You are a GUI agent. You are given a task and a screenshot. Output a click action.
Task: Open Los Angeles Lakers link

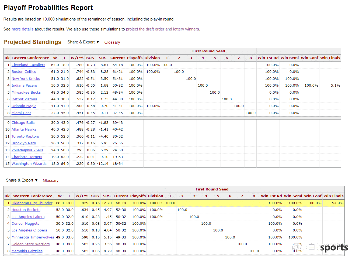[28, 217]
